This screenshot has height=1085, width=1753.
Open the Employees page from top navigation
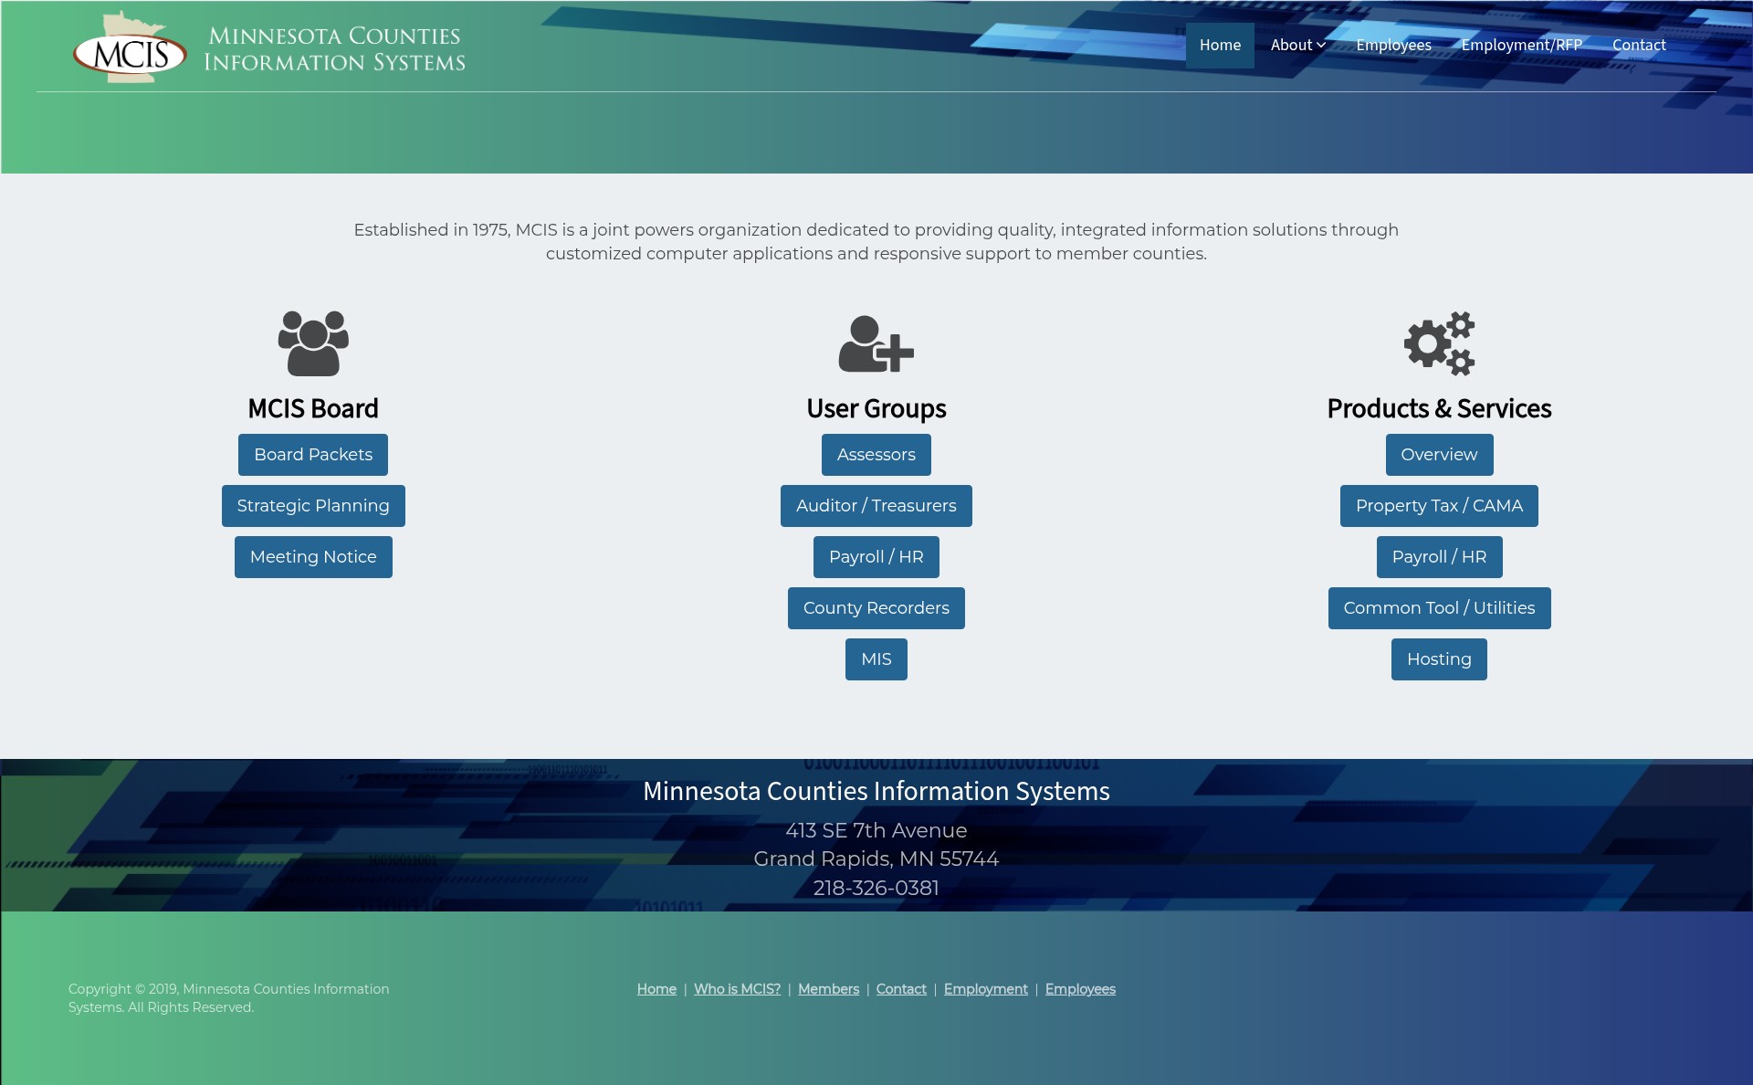tap(1393, 45)
